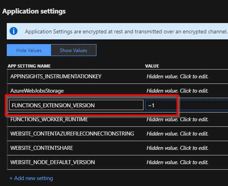Click the blue info icon in the banner

[x=14, y=31]
